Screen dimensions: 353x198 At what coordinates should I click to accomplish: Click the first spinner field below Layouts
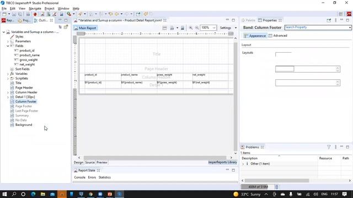click(308, 69)
